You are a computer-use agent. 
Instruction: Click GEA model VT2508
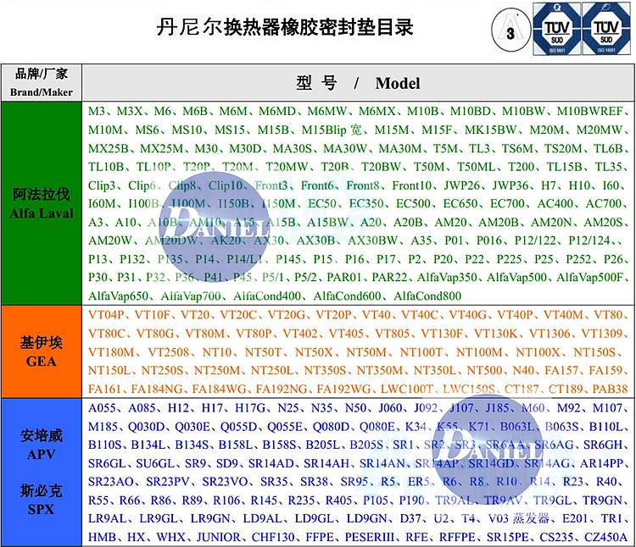[x=169, y=352]
